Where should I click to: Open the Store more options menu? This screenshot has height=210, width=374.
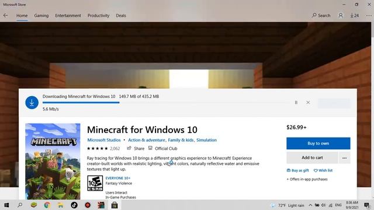click(x=369, y=16)
